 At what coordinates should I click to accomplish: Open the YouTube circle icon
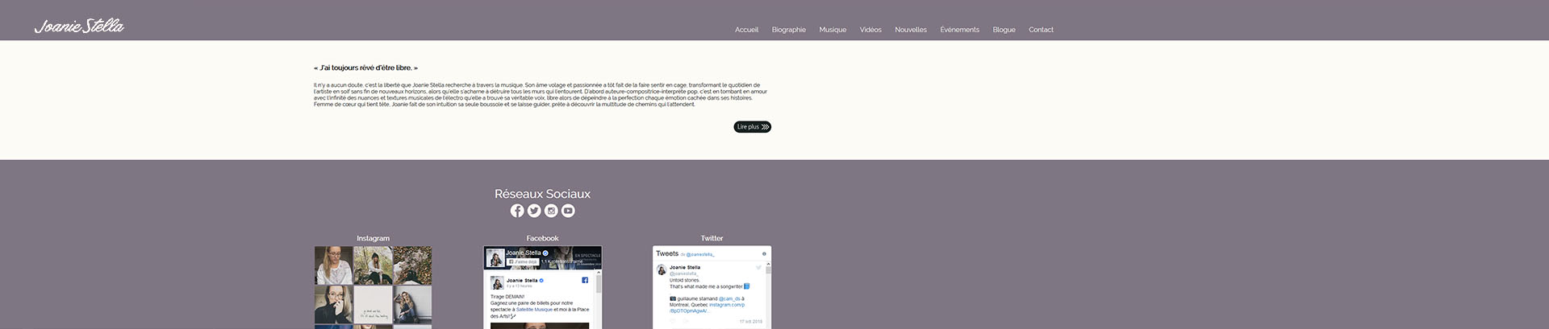pos(568,211)
